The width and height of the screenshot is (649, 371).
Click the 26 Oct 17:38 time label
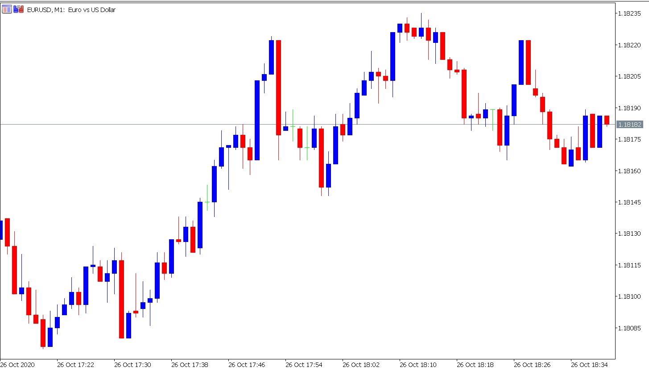click(x=190, y=365)
